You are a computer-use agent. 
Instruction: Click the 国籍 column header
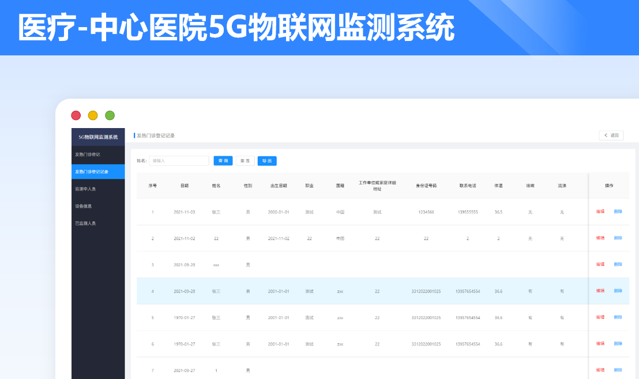[340, 185]
